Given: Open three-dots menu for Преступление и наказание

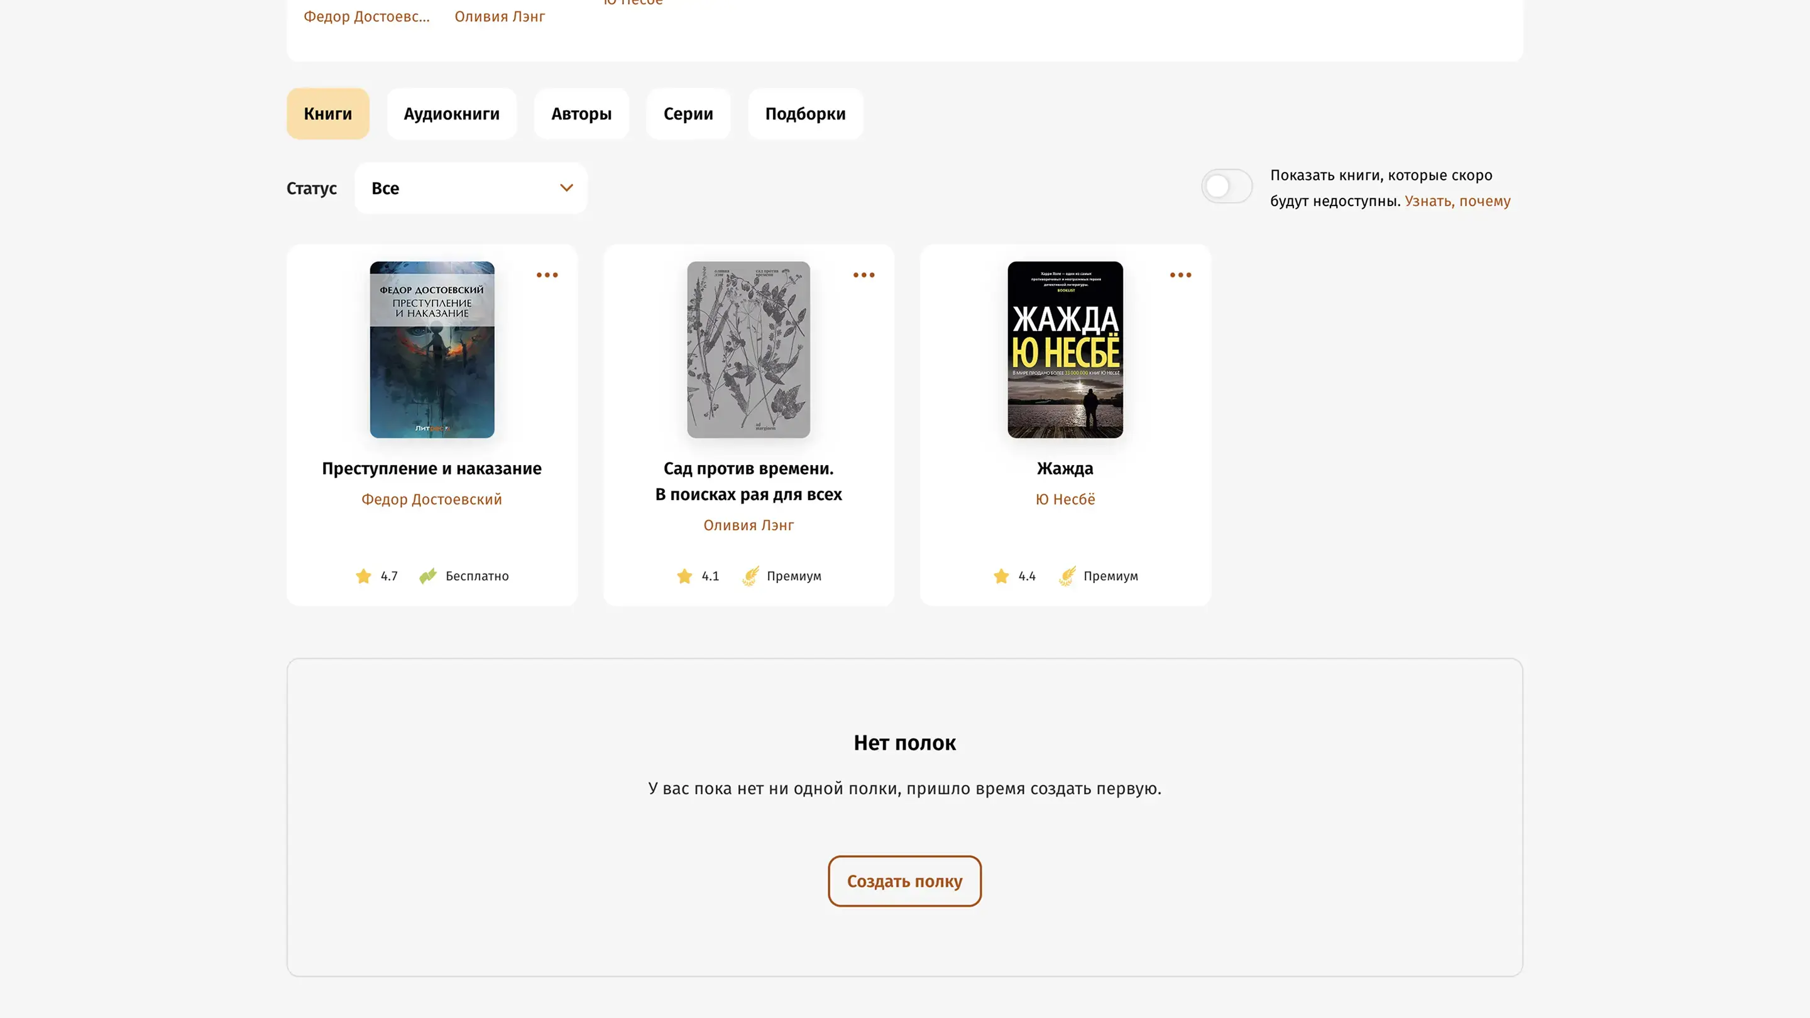Looking at the screenshot, I should 547,275.
